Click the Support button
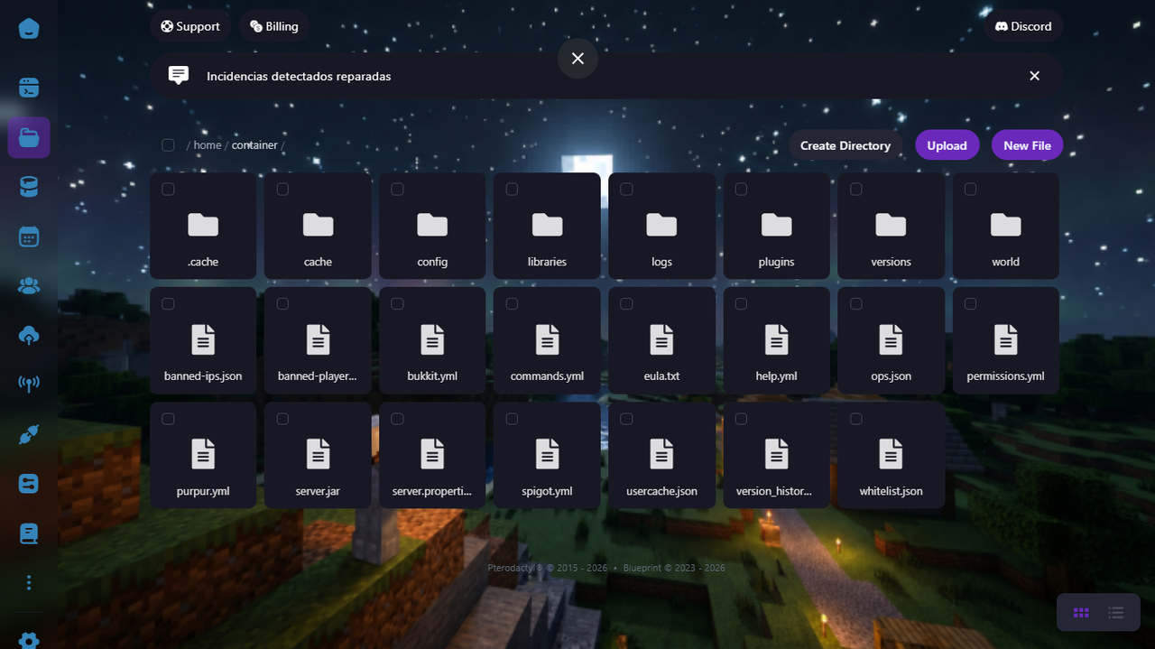 [190, 26]
